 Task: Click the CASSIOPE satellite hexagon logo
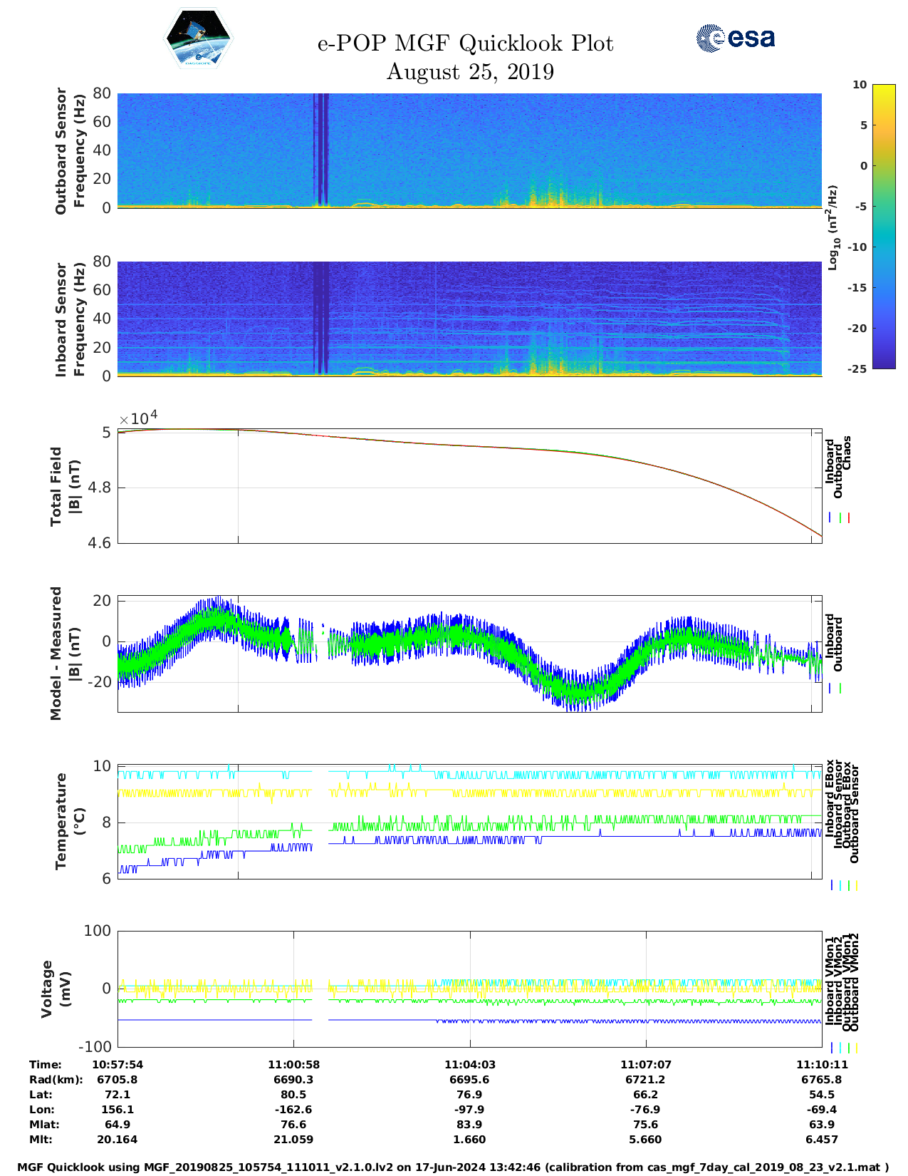tap(199, 39)
